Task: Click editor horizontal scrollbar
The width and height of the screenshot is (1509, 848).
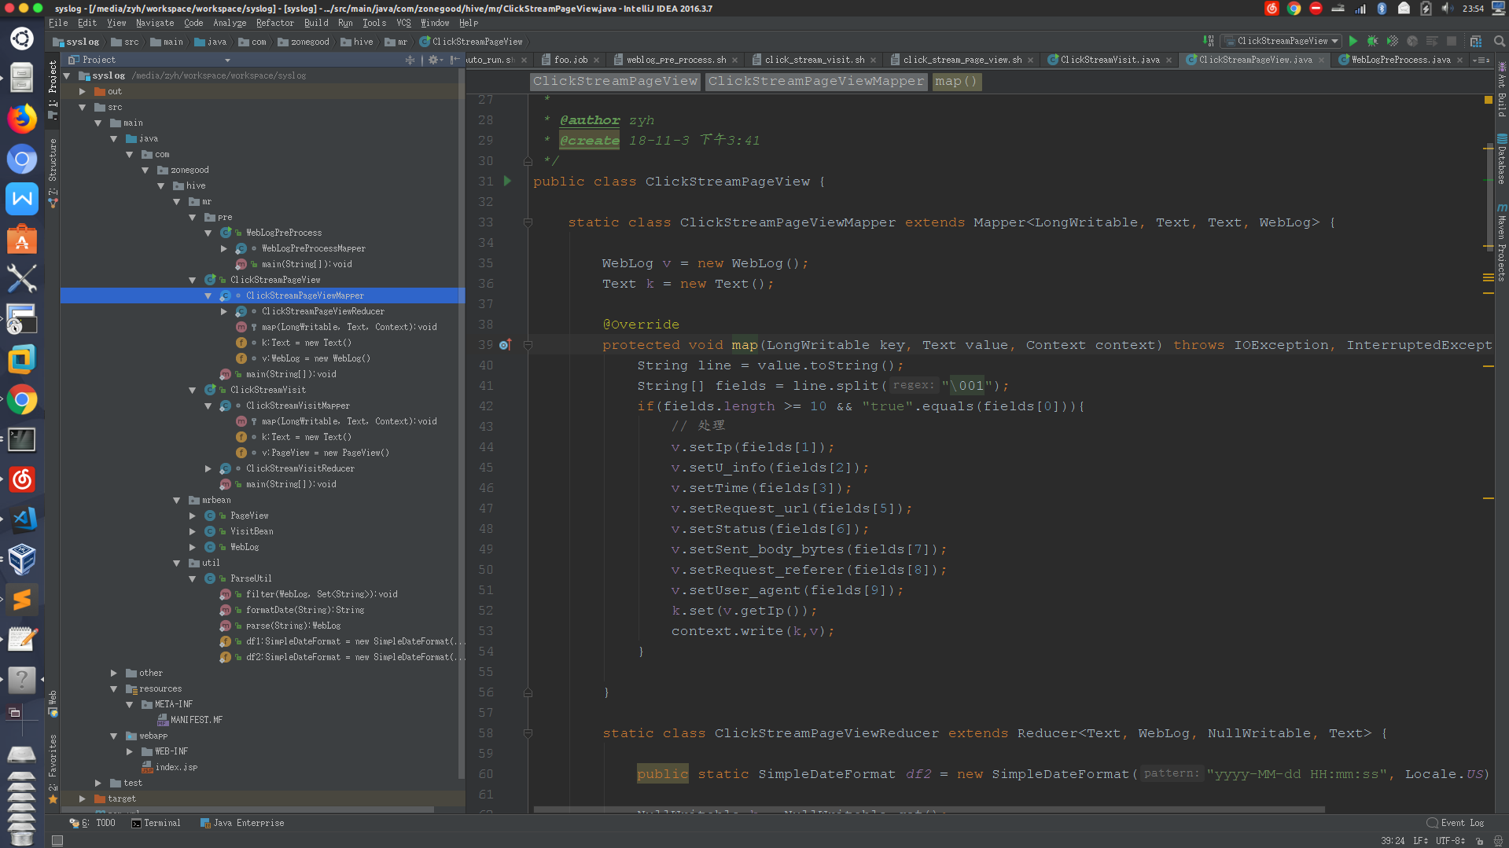Action: [929, 809]
